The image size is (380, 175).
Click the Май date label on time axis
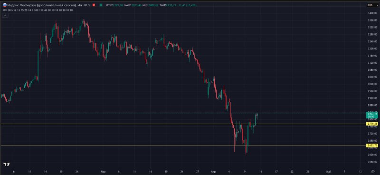(329, 171)
